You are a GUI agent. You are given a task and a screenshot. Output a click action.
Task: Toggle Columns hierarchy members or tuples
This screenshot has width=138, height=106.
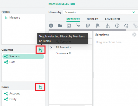pyautogui.click(x=41, y=50)
